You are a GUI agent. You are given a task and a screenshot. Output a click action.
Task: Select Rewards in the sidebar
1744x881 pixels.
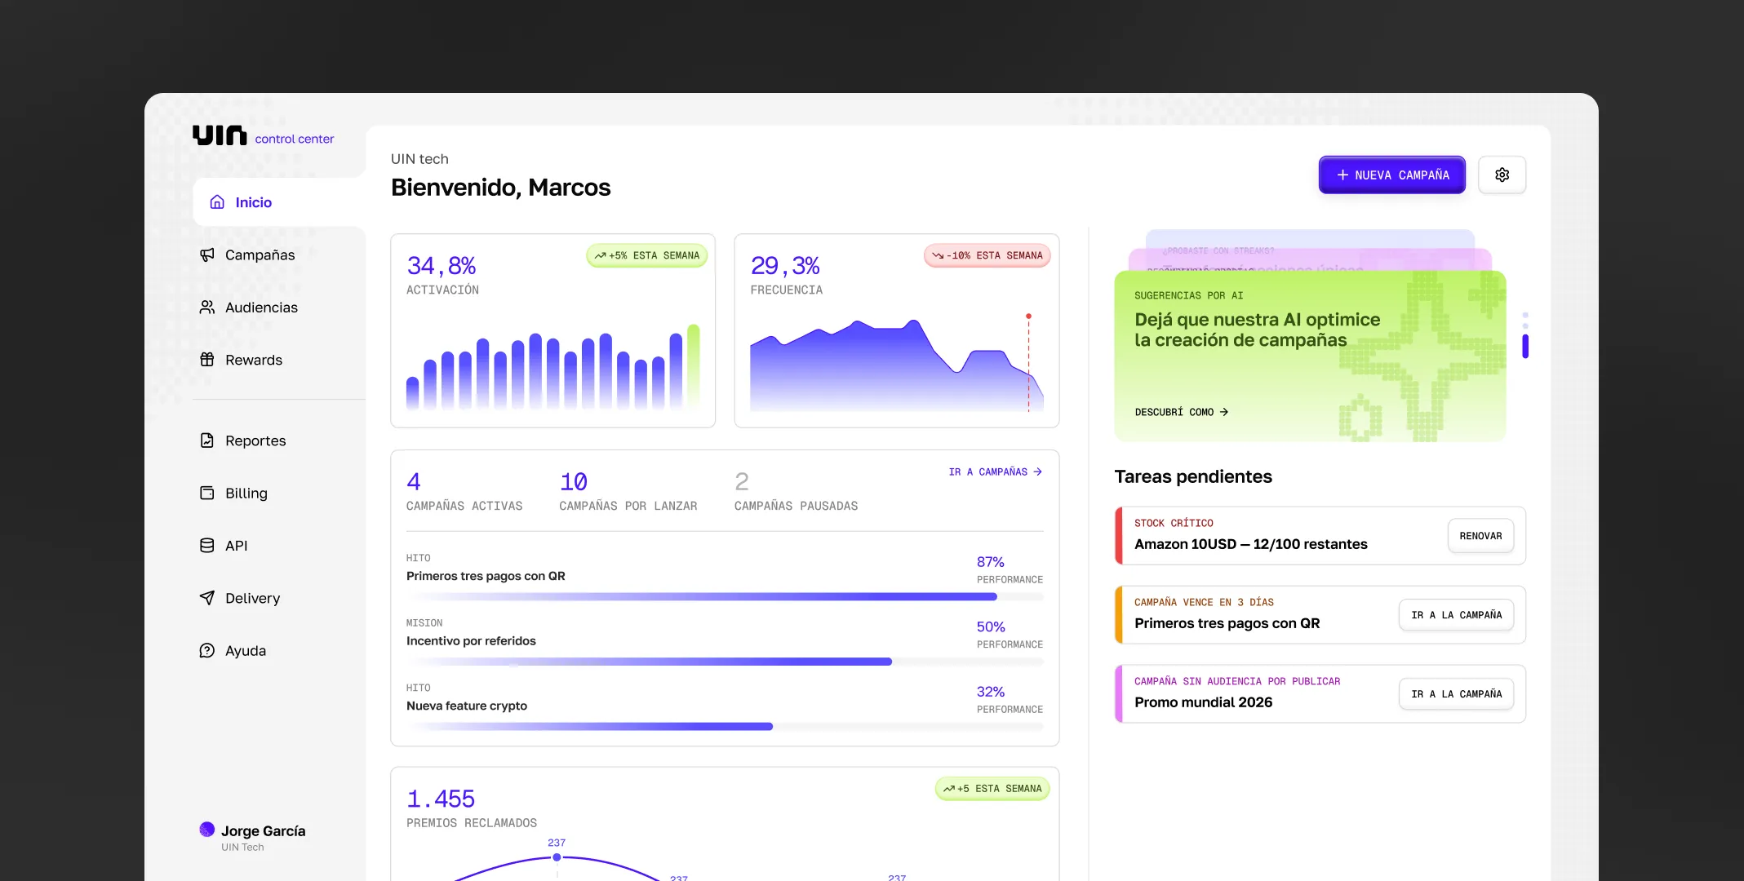(254, 360)
